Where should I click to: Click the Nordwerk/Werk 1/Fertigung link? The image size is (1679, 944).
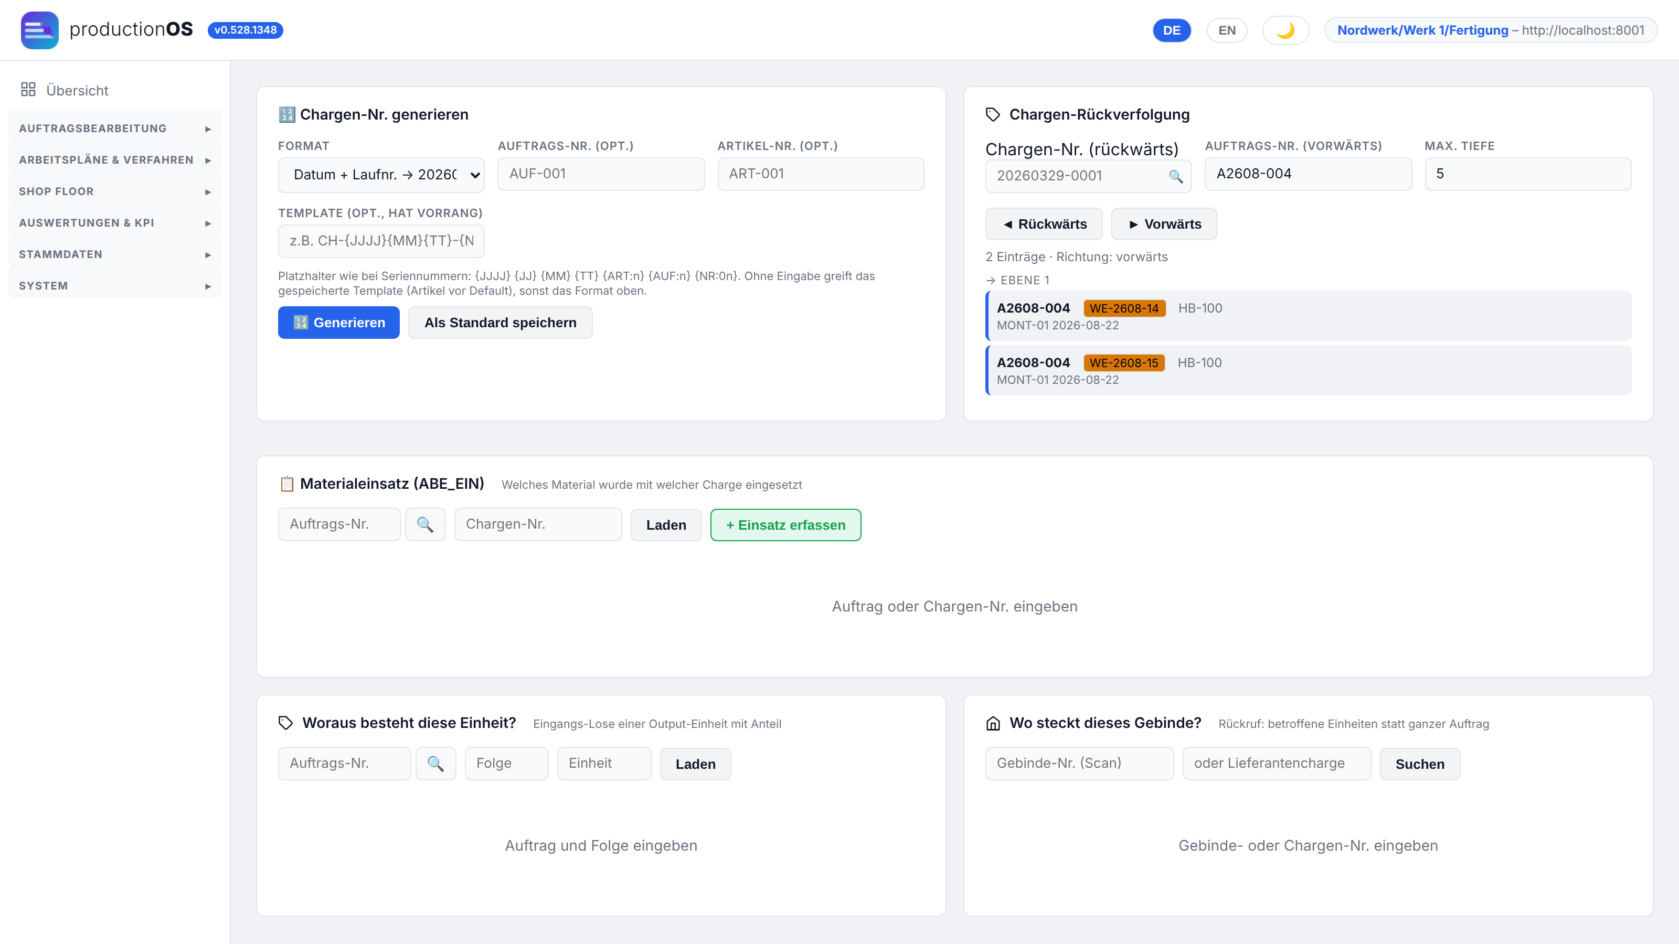1423,30
